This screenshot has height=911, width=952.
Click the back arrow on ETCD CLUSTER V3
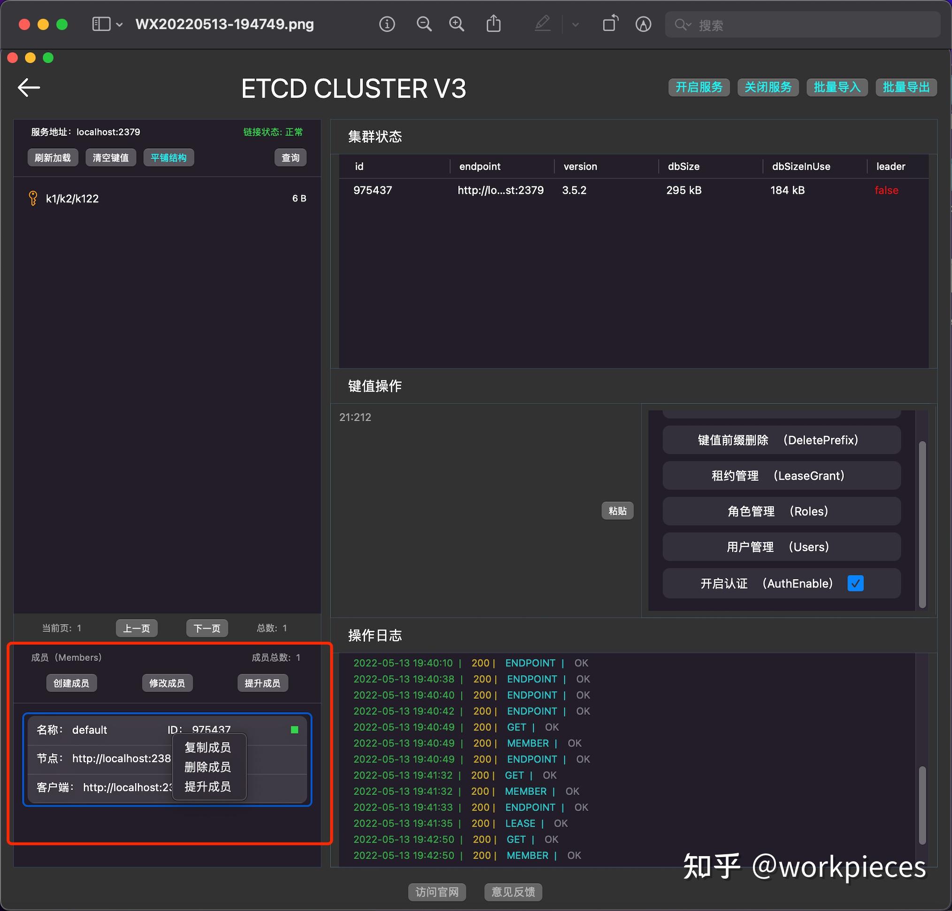point(29,87)
